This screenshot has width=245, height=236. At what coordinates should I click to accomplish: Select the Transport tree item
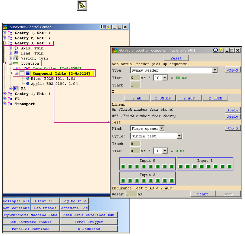point(25,104)
